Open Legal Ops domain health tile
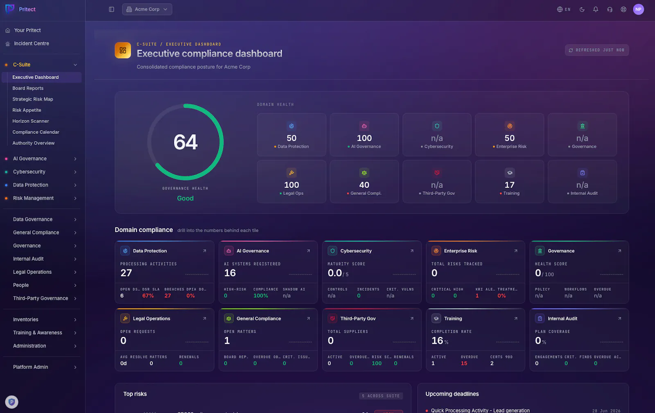The height and width of the screenshot is (413, 655). (291, 181)
